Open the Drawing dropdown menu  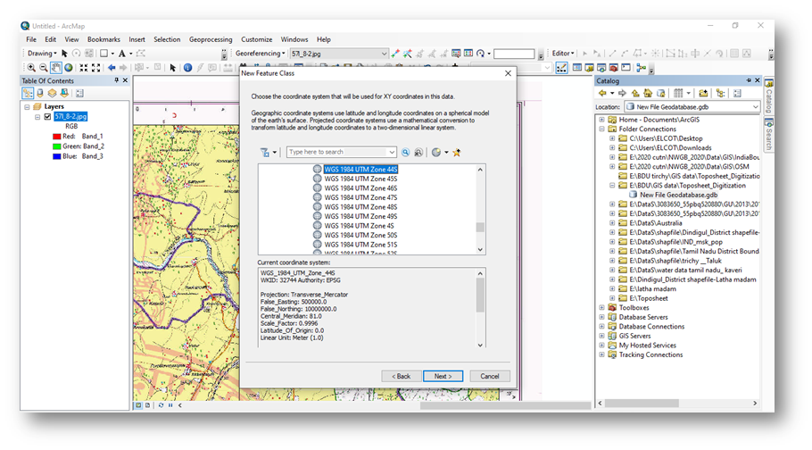coord(42,54)
